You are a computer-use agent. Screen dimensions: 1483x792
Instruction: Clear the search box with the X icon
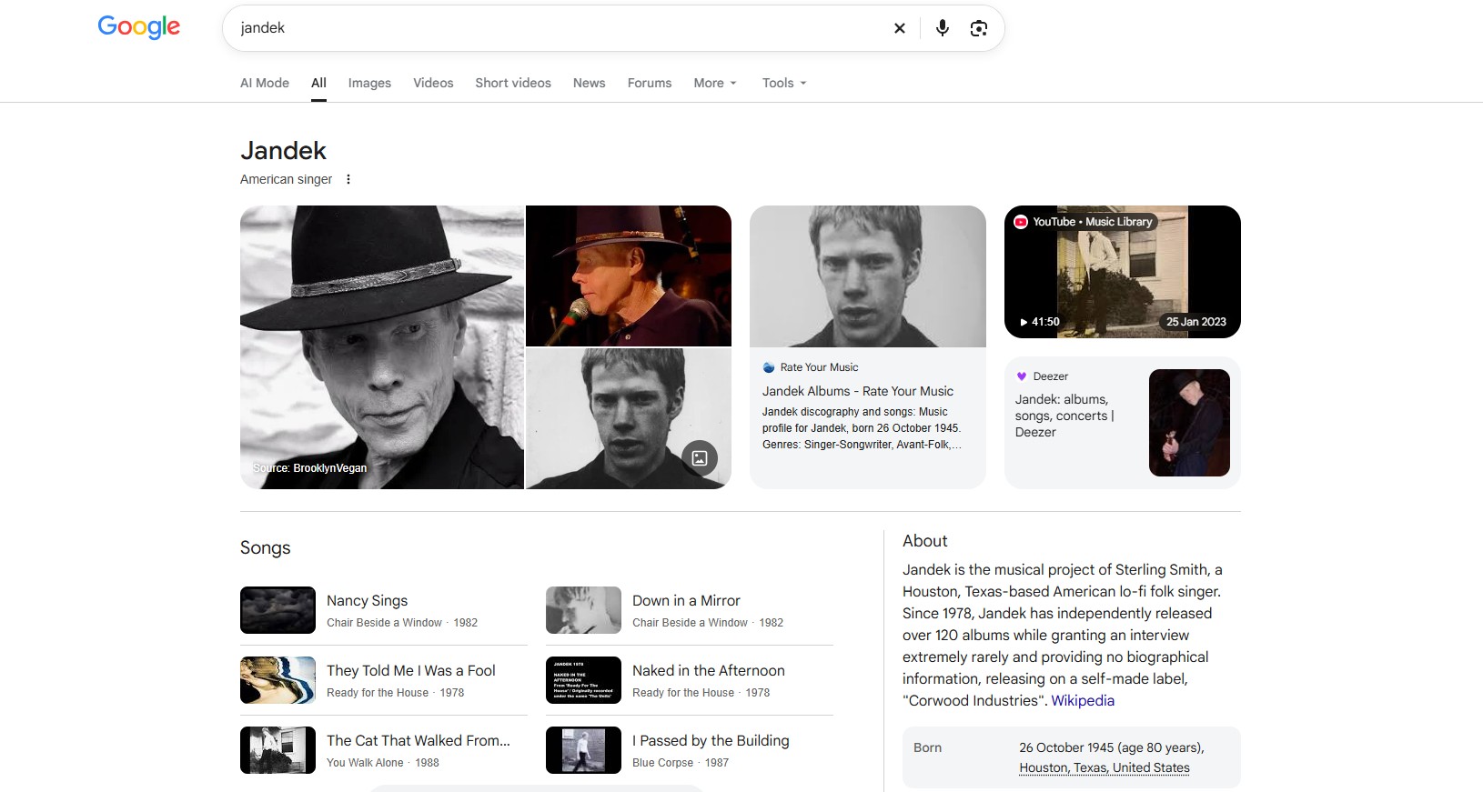pos(899,28)
